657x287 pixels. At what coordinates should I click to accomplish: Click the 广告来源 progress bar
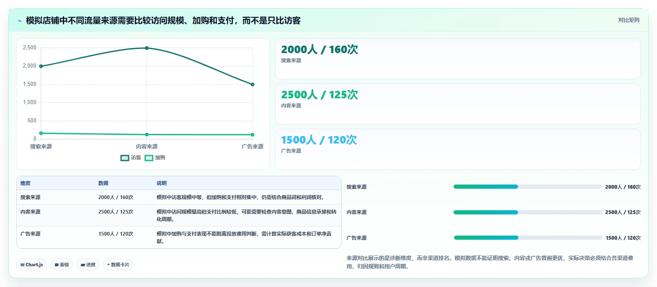pyautogui.click(x=528, y=238)
